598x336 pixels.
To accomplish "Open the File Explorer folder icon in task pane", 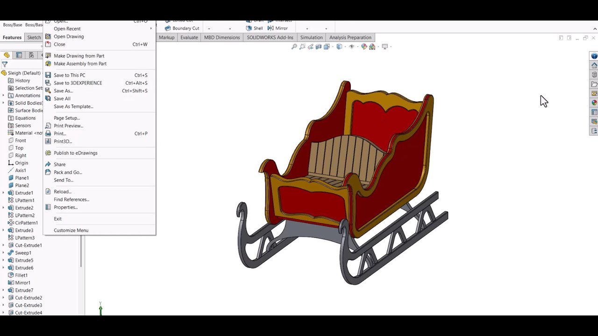I will 594,84.
